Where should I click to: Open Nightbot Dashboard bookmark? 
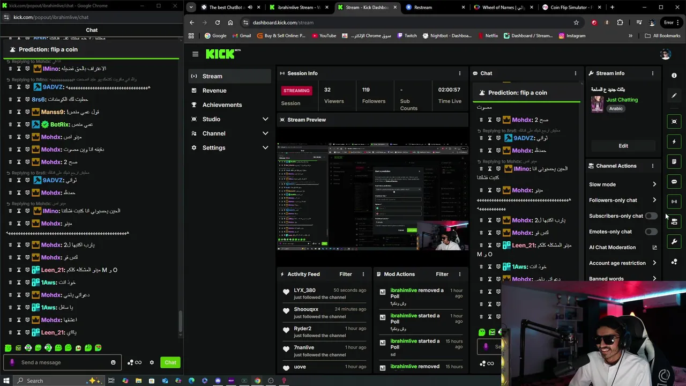click(447, 36)
